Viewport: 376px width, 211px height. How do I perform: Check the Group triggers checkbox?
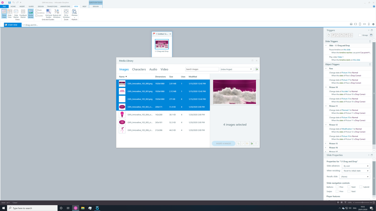click(360, 35)
